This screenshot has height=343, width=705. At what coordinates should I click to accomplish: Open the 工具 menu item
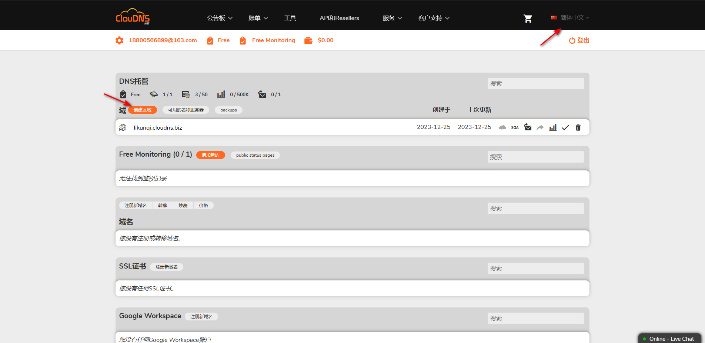click(290, 18)
